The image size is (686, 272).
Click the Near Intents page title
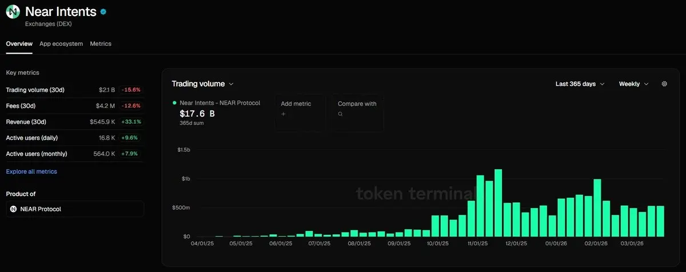coord(61,11)
